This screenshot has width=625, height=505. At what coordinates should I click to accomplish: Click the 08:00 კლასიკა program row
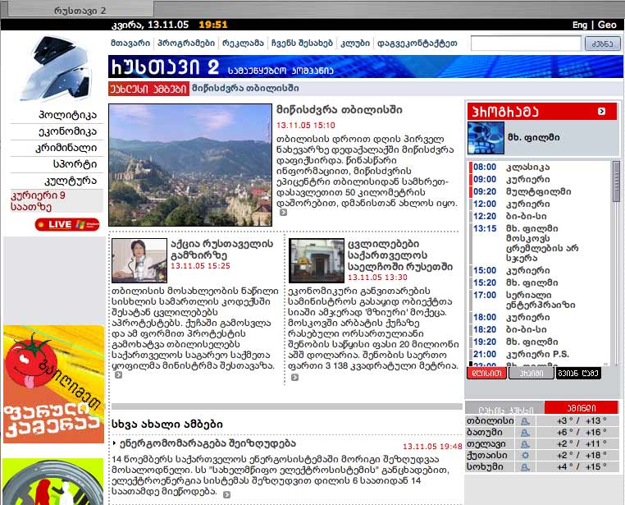point(539,168)
